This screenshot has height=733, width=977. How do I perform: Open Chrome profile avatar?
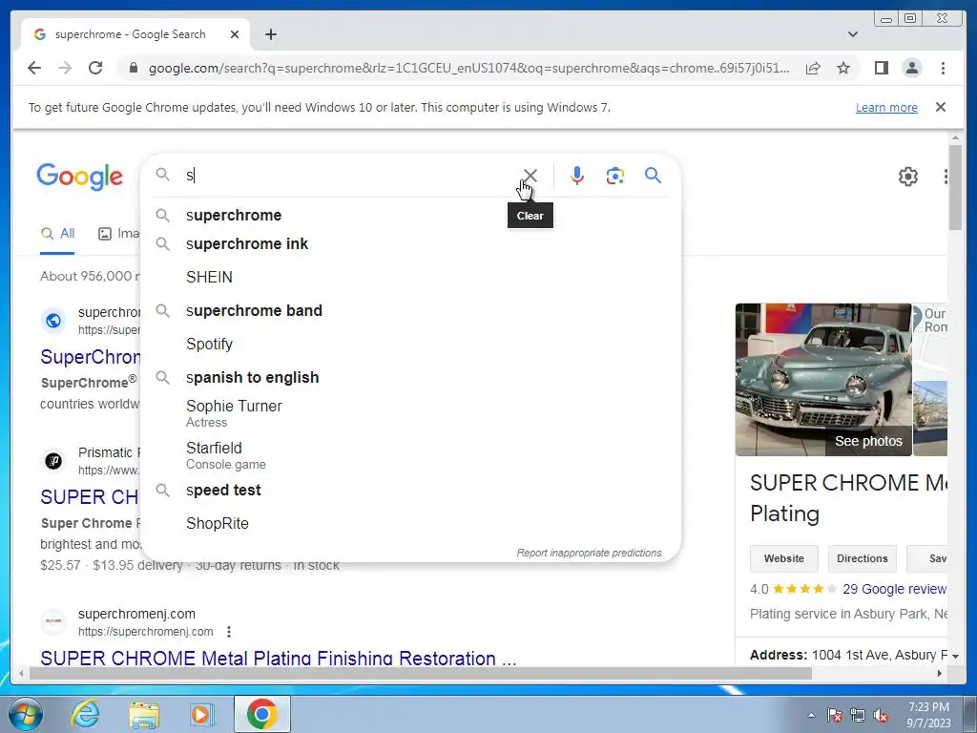(x=911, y=68)
